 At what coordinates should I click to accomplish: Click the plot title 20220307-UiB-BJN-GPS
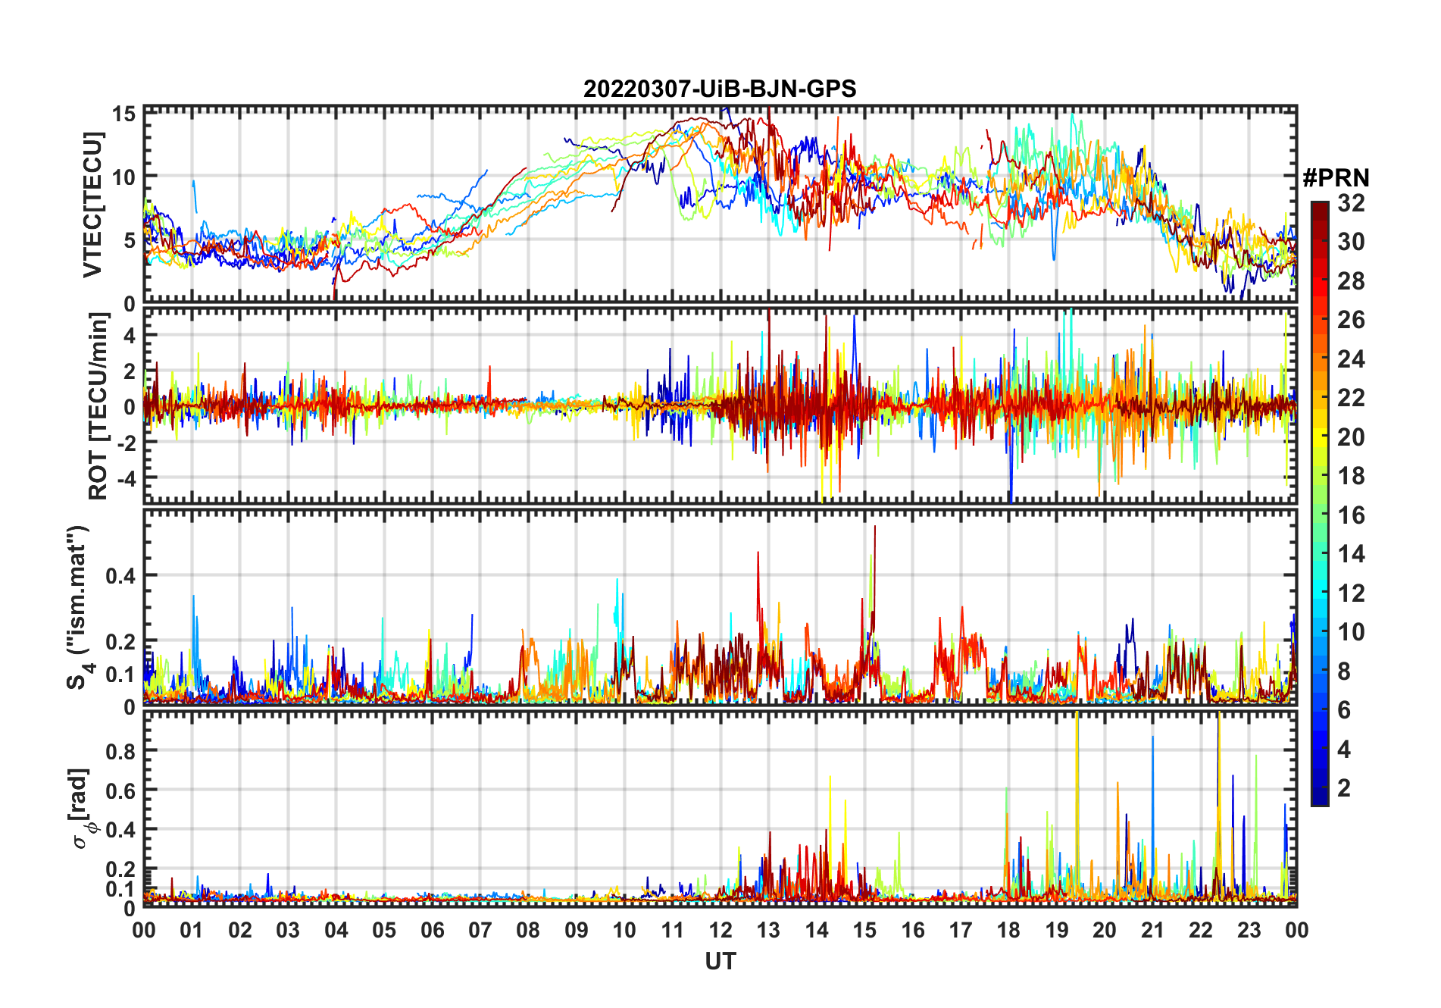point(720,89)
